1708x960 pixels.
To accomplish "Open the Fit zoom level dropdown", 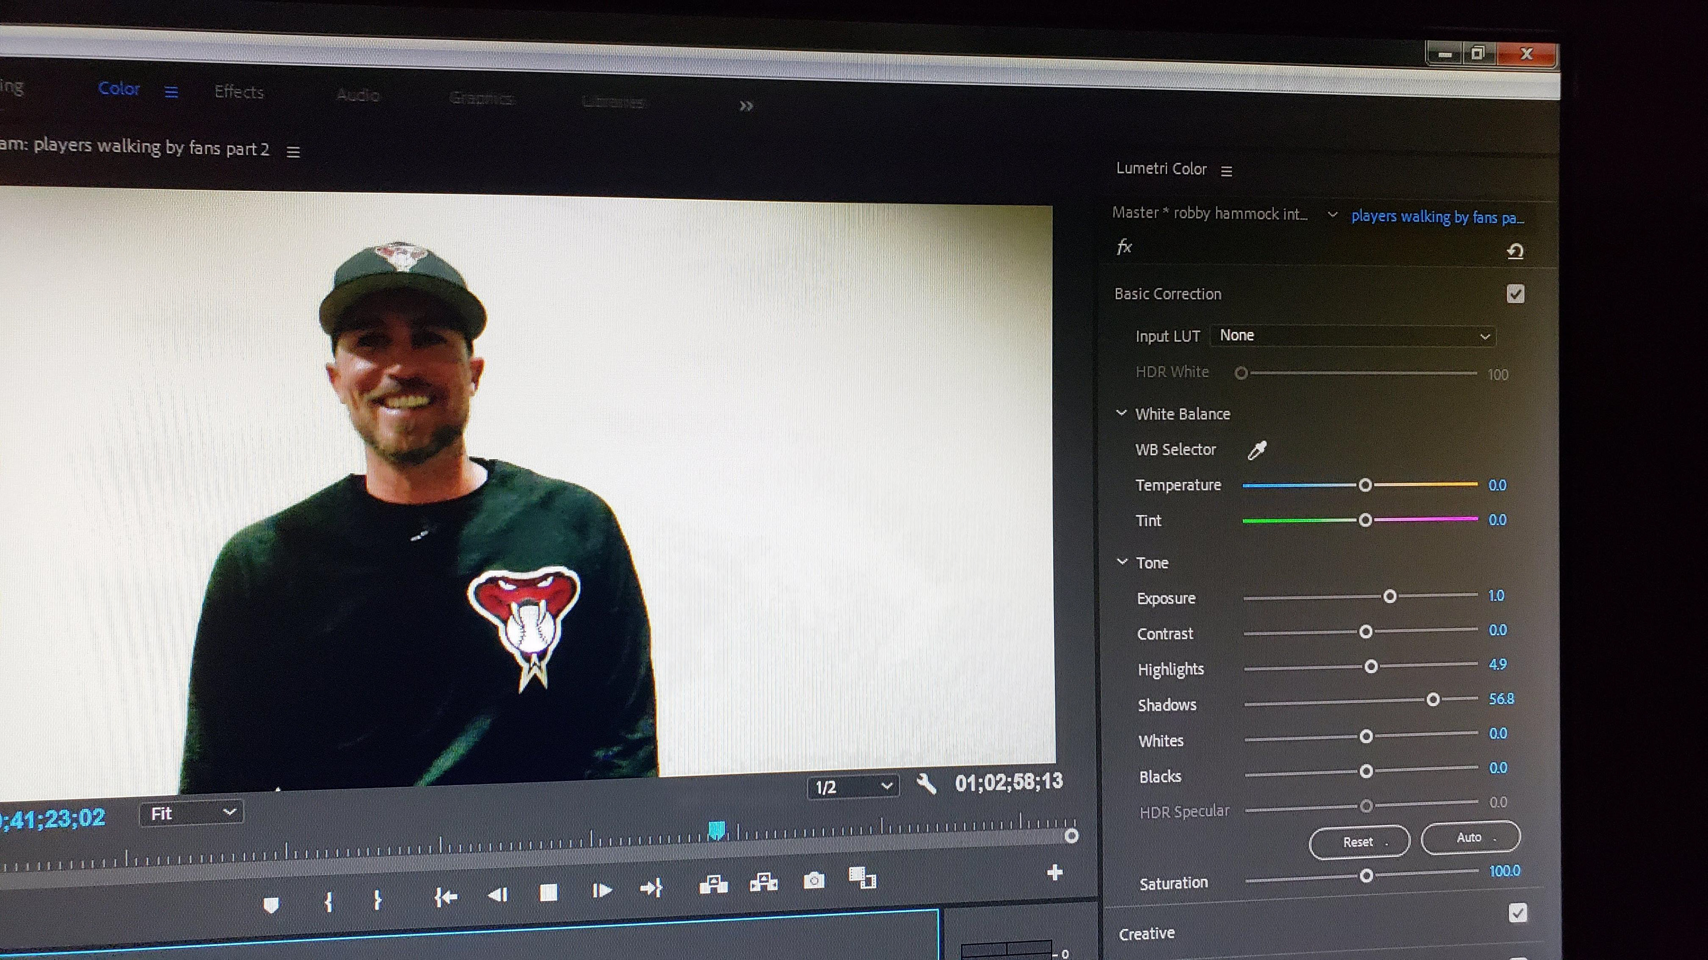I will (192, 813).
